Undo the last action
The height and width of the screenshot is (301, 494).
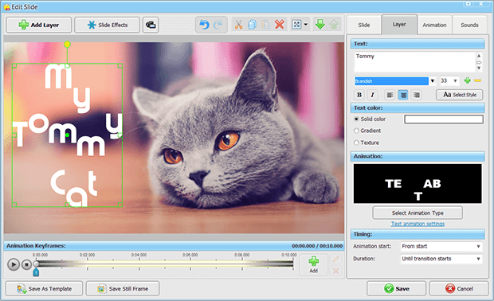[x=204, y=25]
